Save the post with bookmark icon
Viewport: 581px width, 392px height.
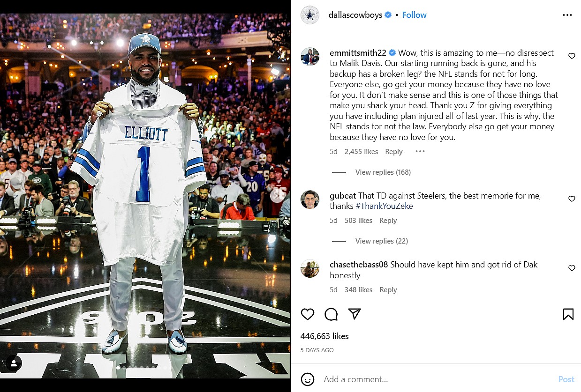point(568,314)
